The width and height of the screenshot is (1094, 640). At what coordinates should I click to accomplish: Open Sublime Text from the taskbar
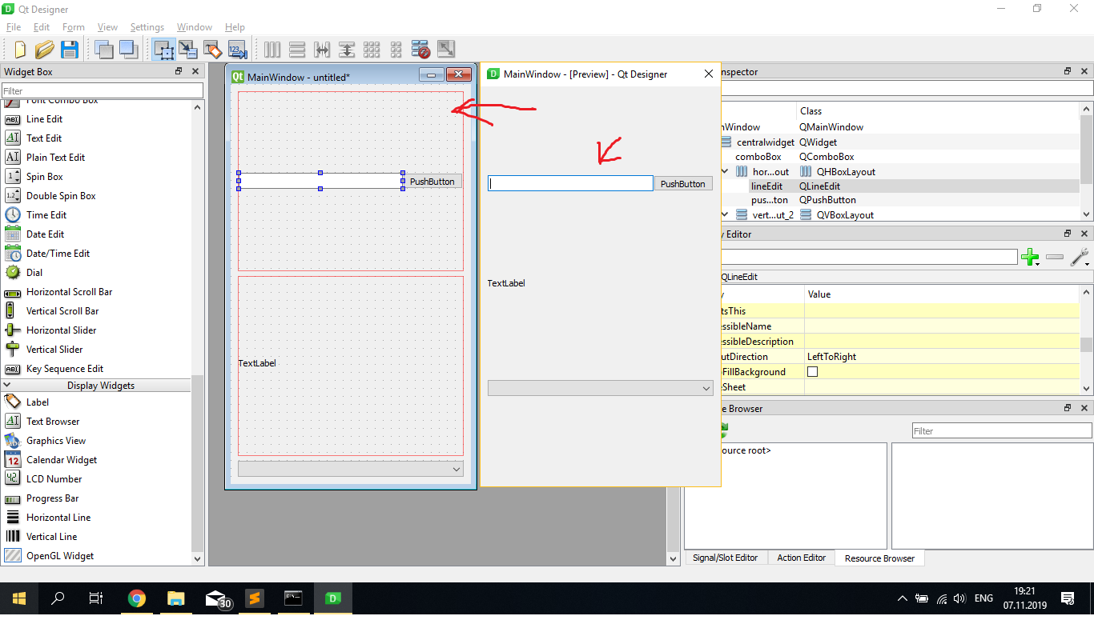click(255, 598)
